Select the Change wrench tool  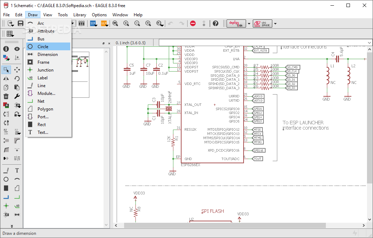coord(17,96)
